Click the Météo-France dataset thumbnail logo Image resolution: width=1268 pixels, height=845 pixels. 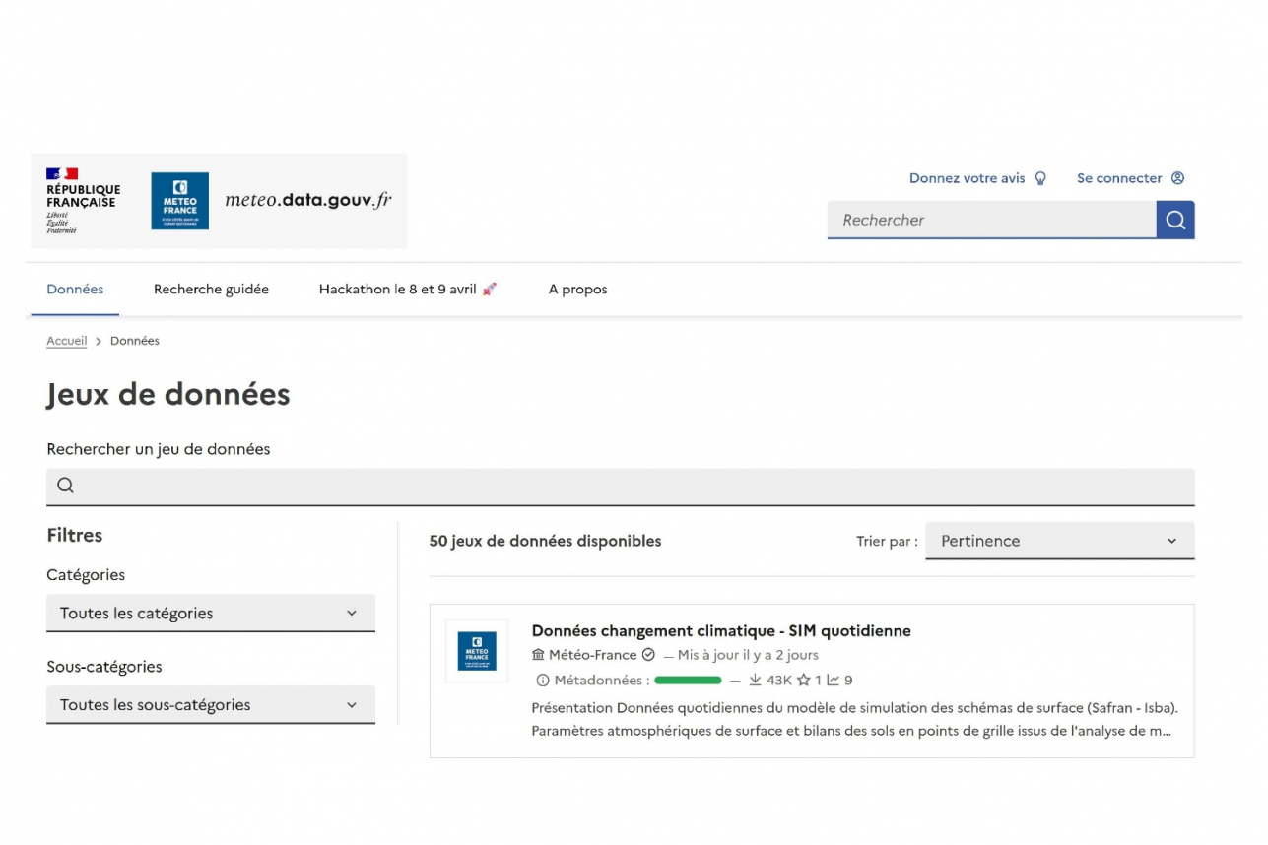(477, 651)
